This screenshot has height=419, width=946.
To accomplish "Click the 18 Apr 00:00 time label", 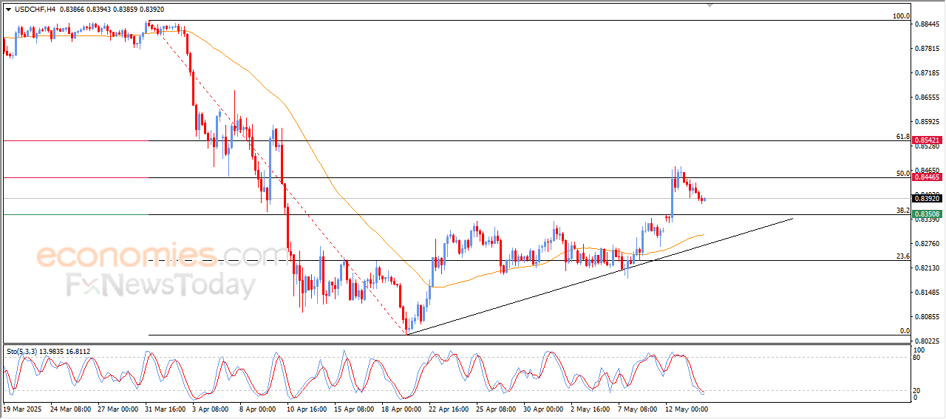I will 401,409.
